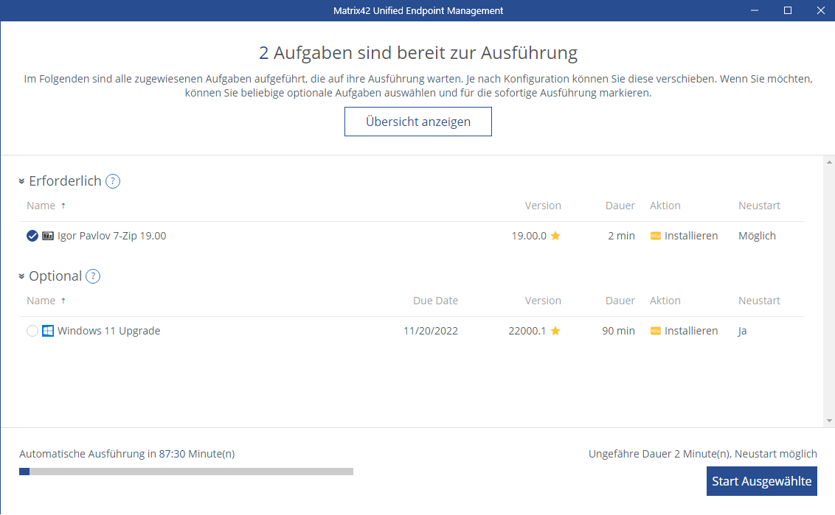The width and height of the screenshot is (835, 515).
Task: Select the Windows 11 Upgrade checkbox
Action: 32,331
